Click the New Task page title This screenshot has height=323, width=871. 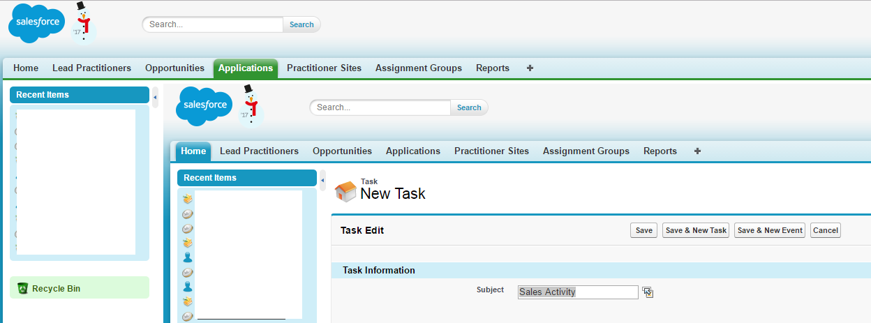[x=393, y=193]
